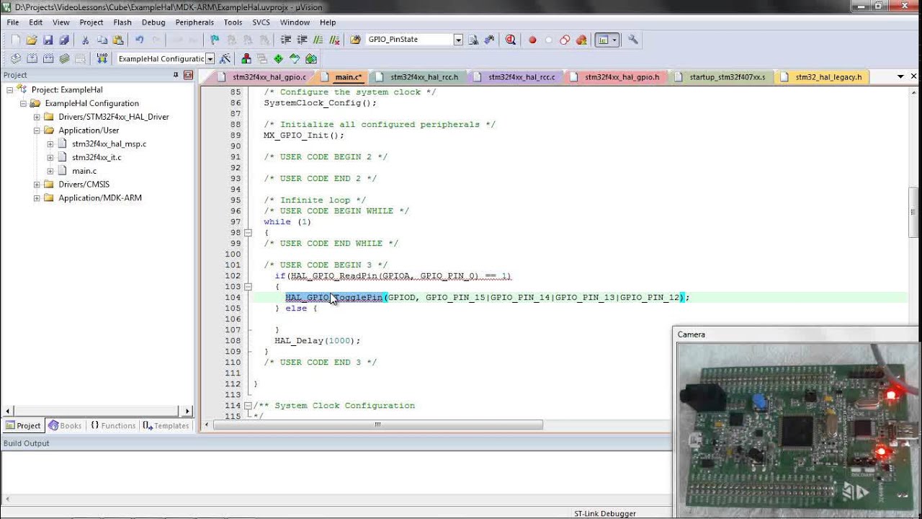Image resolution: width=922 pixels, height=519 pixels.
Task: Open window layout dropdown arrow
Action: 614,40
